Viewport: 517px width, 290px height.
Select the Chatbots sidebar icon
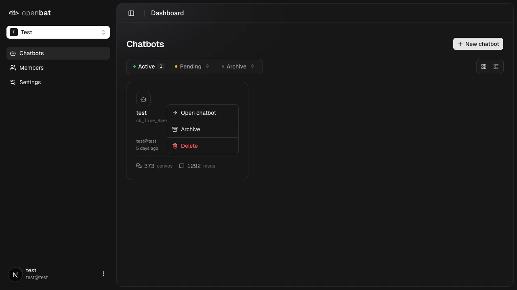pyautogui.click(x=13, y=53)
